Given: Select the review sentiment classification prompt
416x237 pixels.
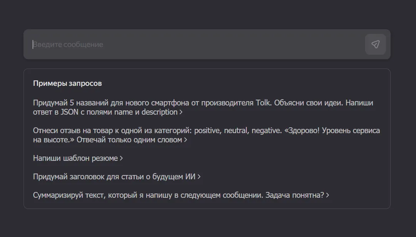Looking at the screenshot, I should coord(192,135).
